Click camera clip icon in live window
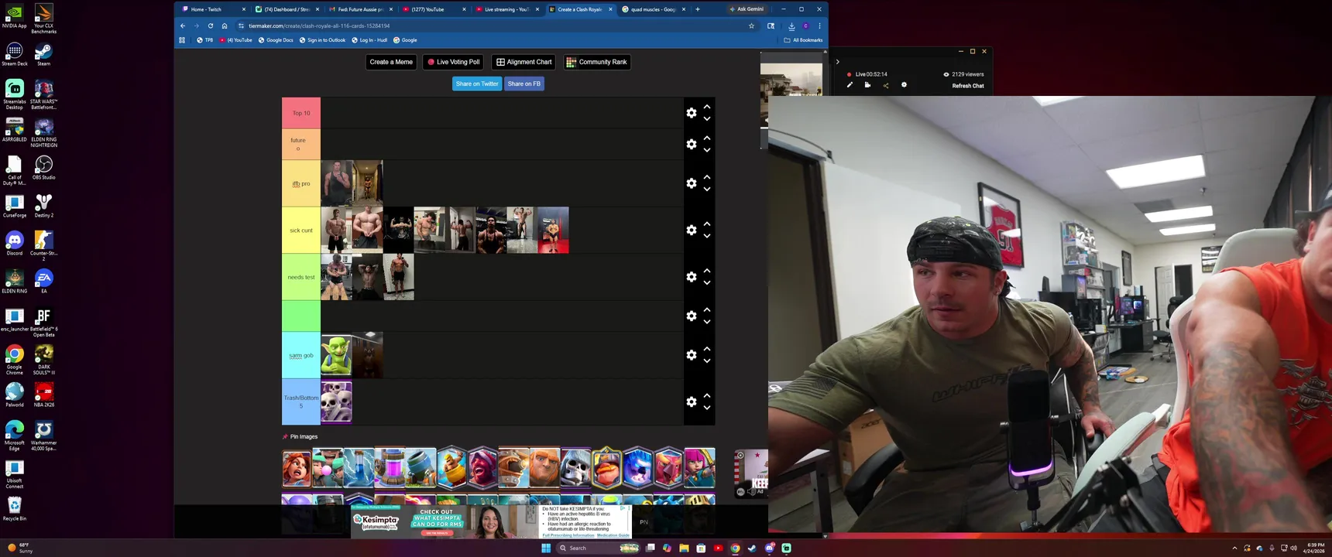1332x557 pixels. (x=867, y=85)
